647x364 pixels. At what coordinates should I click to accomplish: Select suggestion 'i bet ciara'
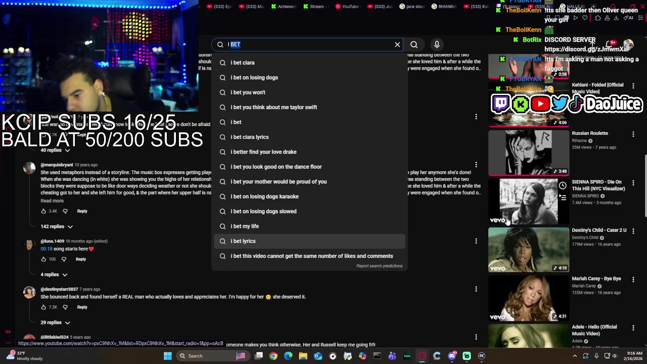coord(309,63)
